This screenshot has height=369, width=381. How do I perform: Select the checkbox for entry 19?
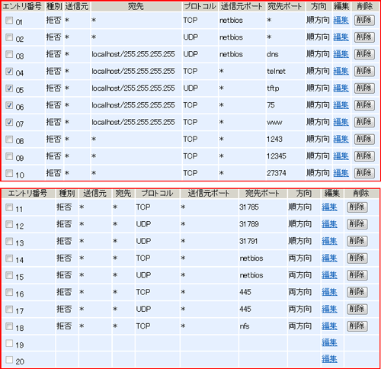(x=9, y=343)
